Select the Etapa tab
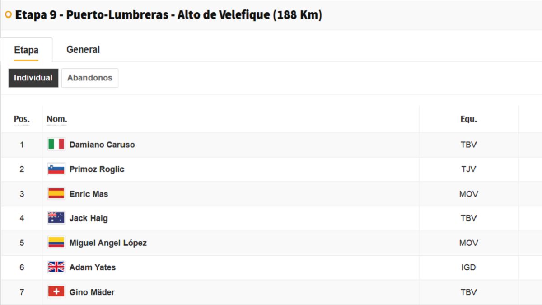Image resolution: width=542 pixels, height=305 pixels. (26, 50)
